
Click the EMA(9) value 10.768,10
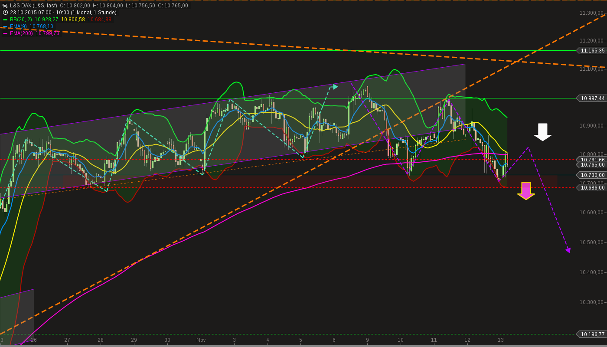(42, 26)
